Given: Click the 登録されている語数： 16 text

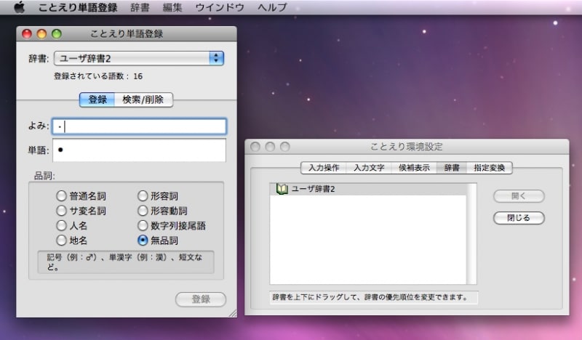Looking at the screenshot, I should click(98, 76).
